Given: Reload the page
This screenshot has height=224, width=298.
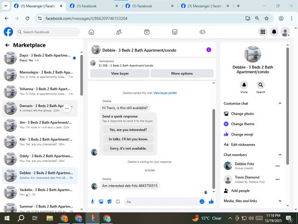Looking at the screenshot, I should [27, 19].
